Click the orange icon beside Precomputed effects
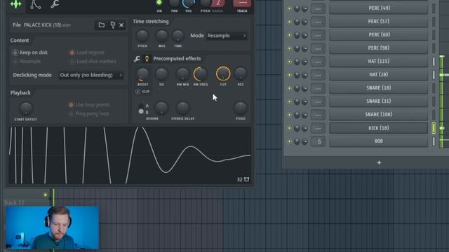 point(147,59)
